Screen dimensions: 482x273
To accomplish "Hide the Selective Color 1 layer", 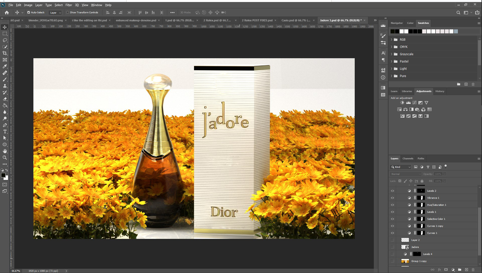I will [392, 219].
